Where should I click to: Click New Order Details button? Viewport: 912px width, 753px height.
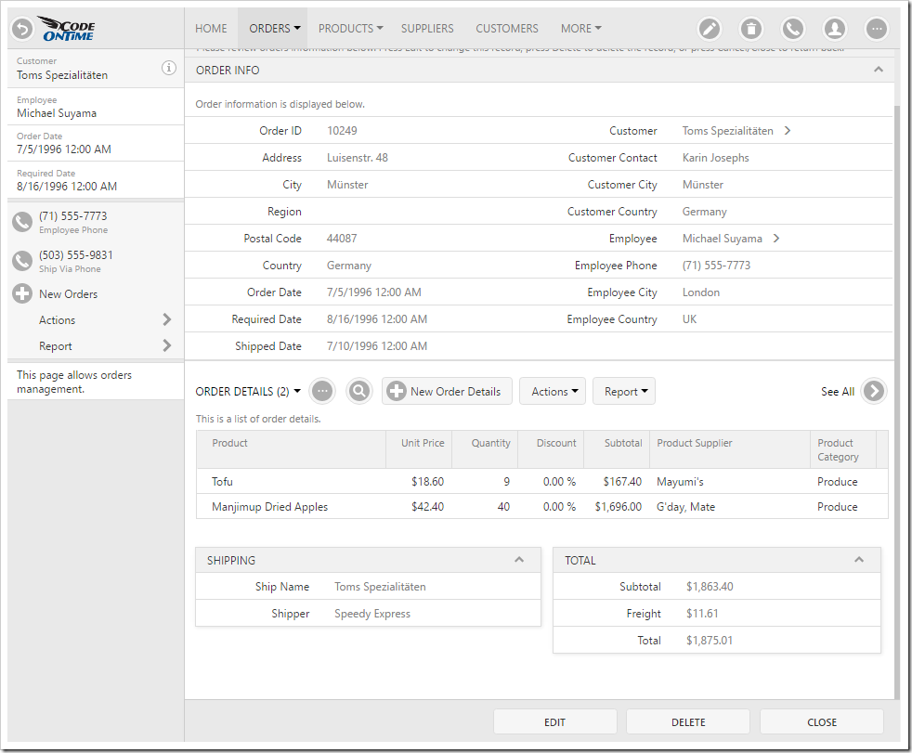[x=447, y=391]
